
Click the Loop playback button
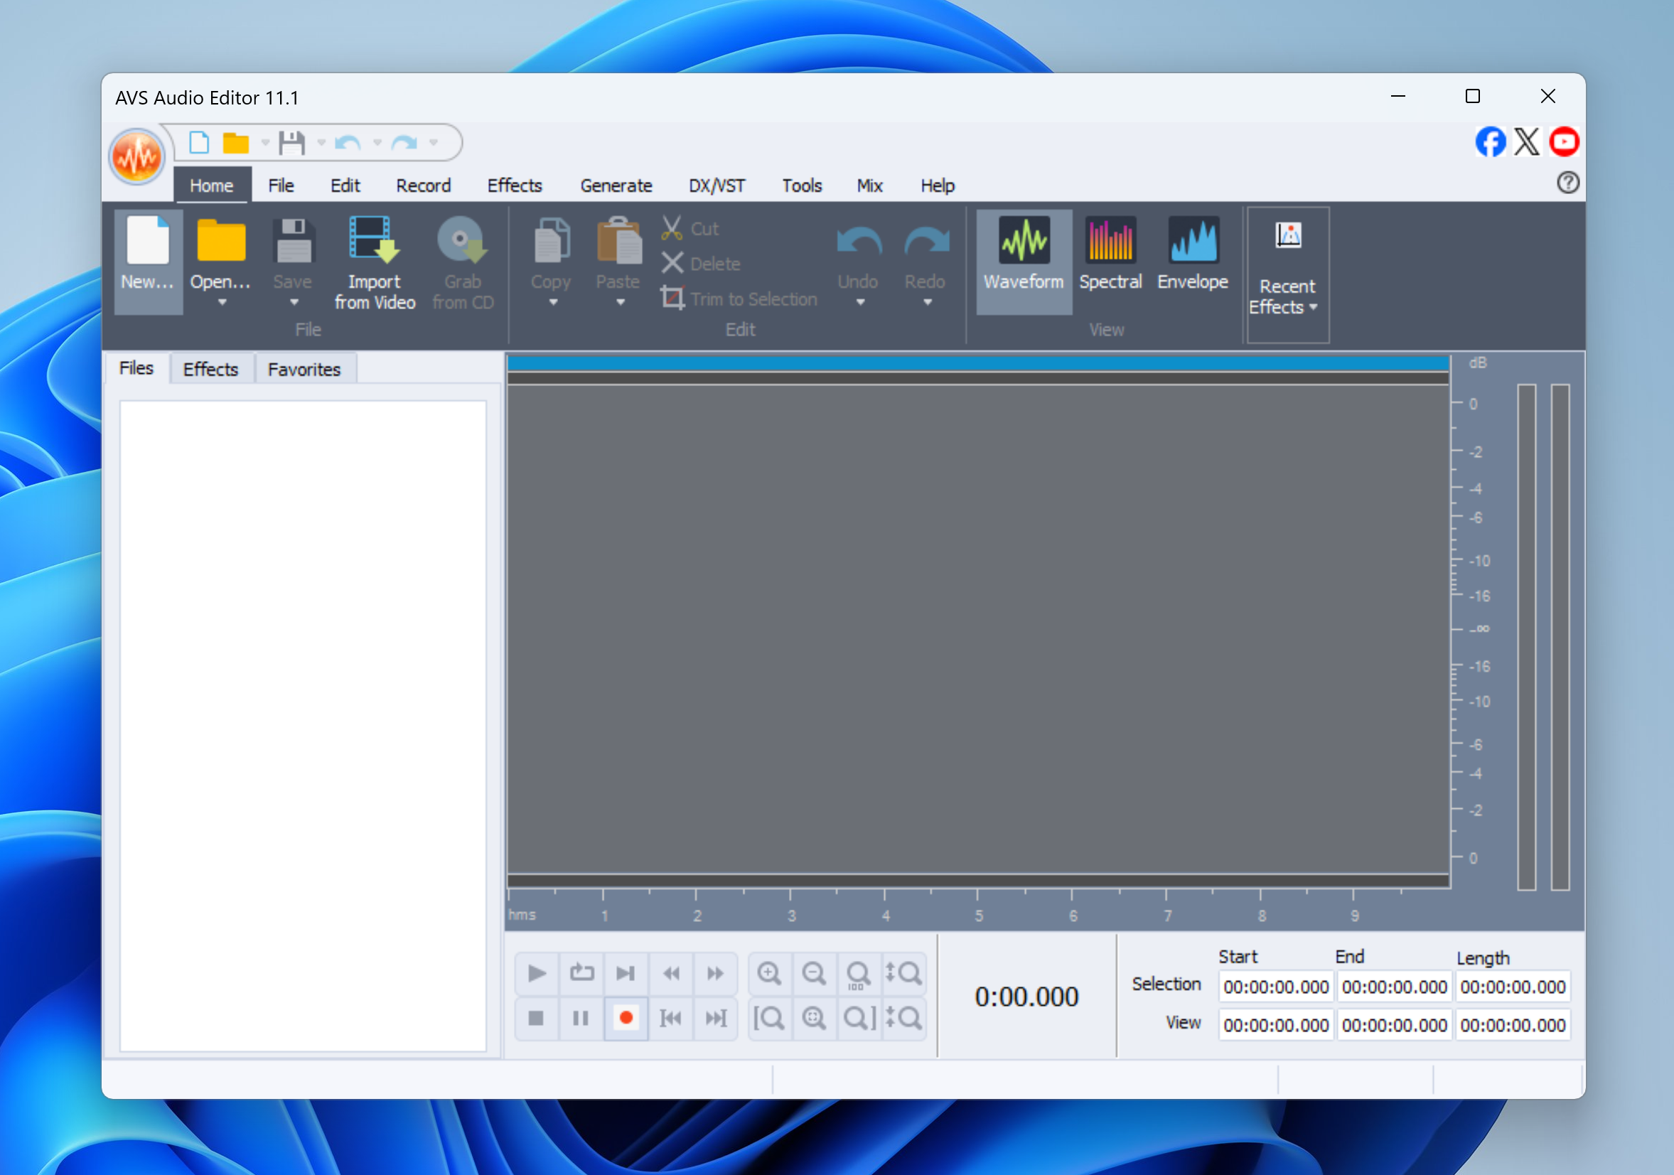582,972
